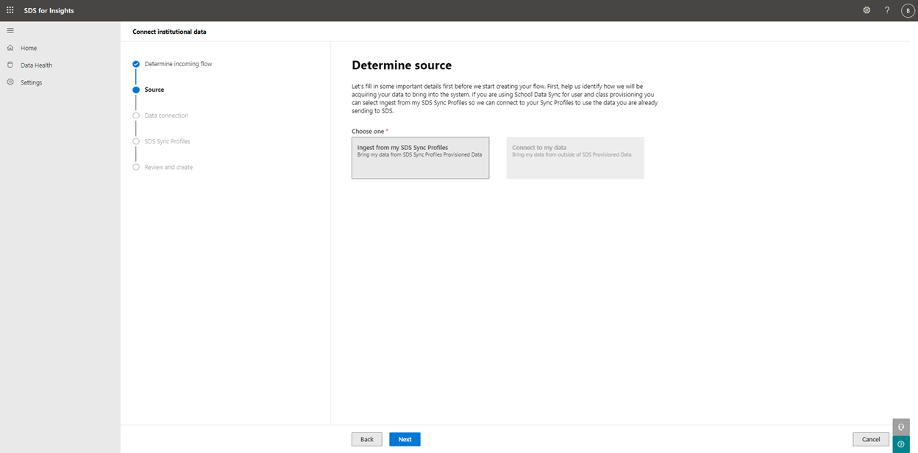Open the help question mark icon
Viewport: 918px width, 453px height.
coord(887,10)
